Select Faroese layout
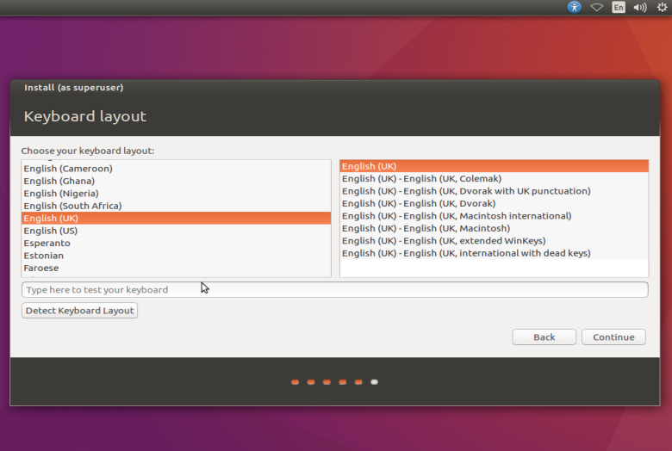The image size is (672, 451). [176, 268]
